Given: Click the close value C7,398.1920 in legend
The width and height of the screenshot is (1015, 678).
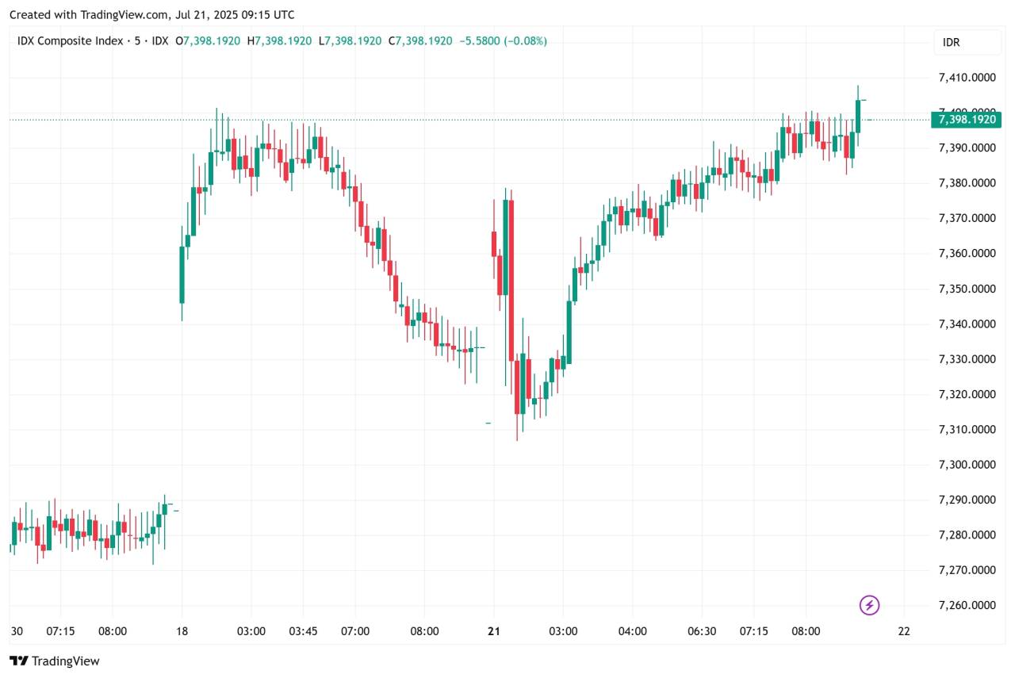Looking at the screenshot, I should [423, 40].
